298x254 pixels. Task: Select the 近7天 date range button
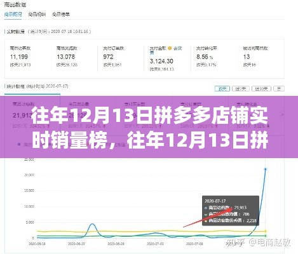[241, 89]
